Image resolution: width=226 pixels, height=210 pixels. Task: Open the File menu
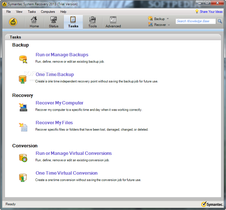(x=9, y=12)
